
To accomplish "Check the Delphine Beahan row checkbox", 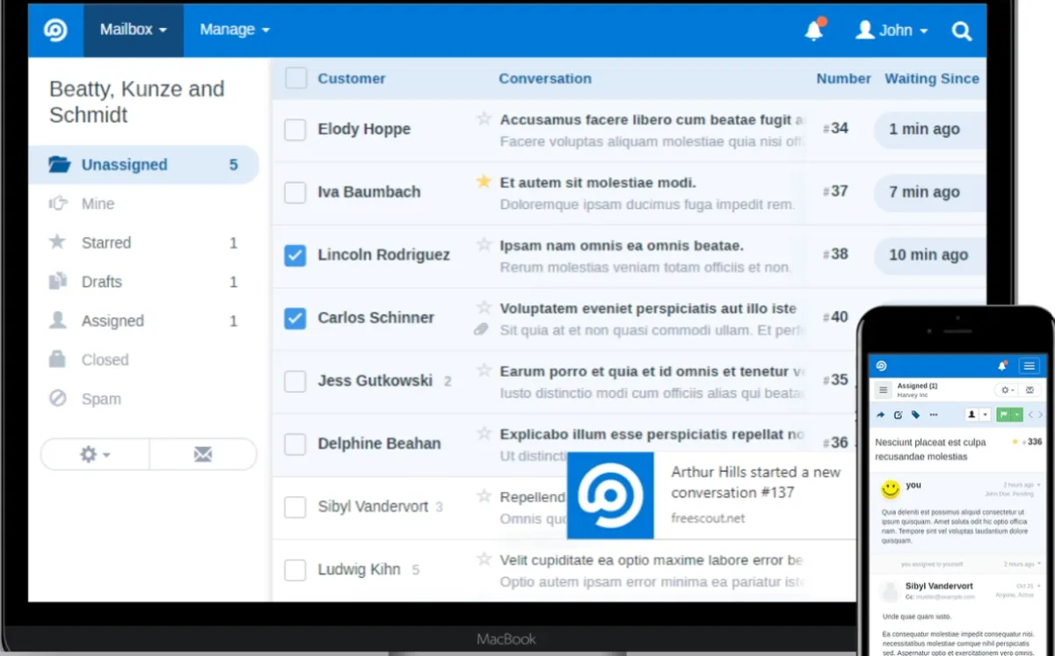I will point(295,443).
